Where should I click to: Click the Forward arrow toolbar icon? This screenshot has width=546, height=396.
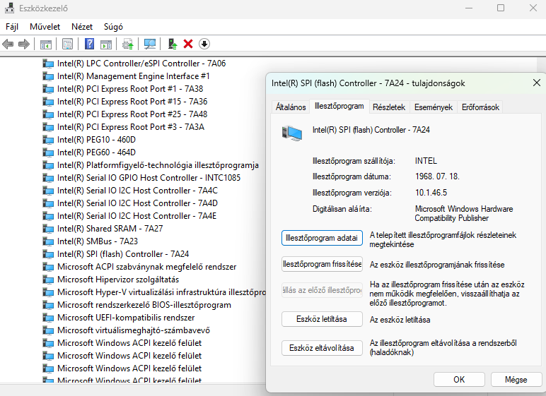23,44
